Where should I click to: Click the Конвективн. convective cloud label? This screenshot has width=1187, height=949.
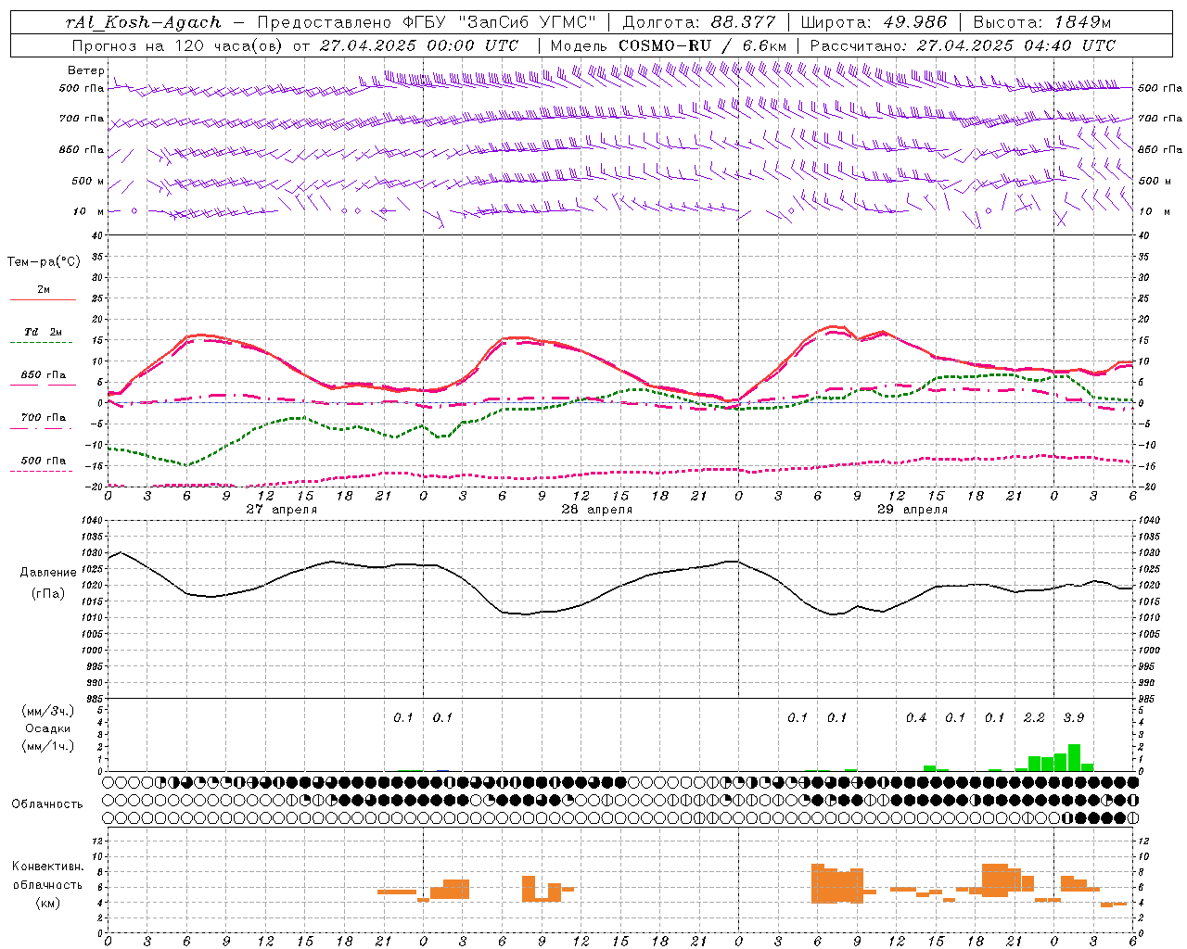coord(48,867)
